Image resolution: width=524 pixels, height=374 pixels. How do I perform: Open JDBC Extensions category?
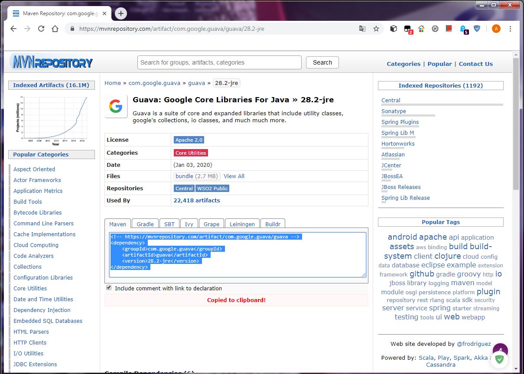pos(35,364)
